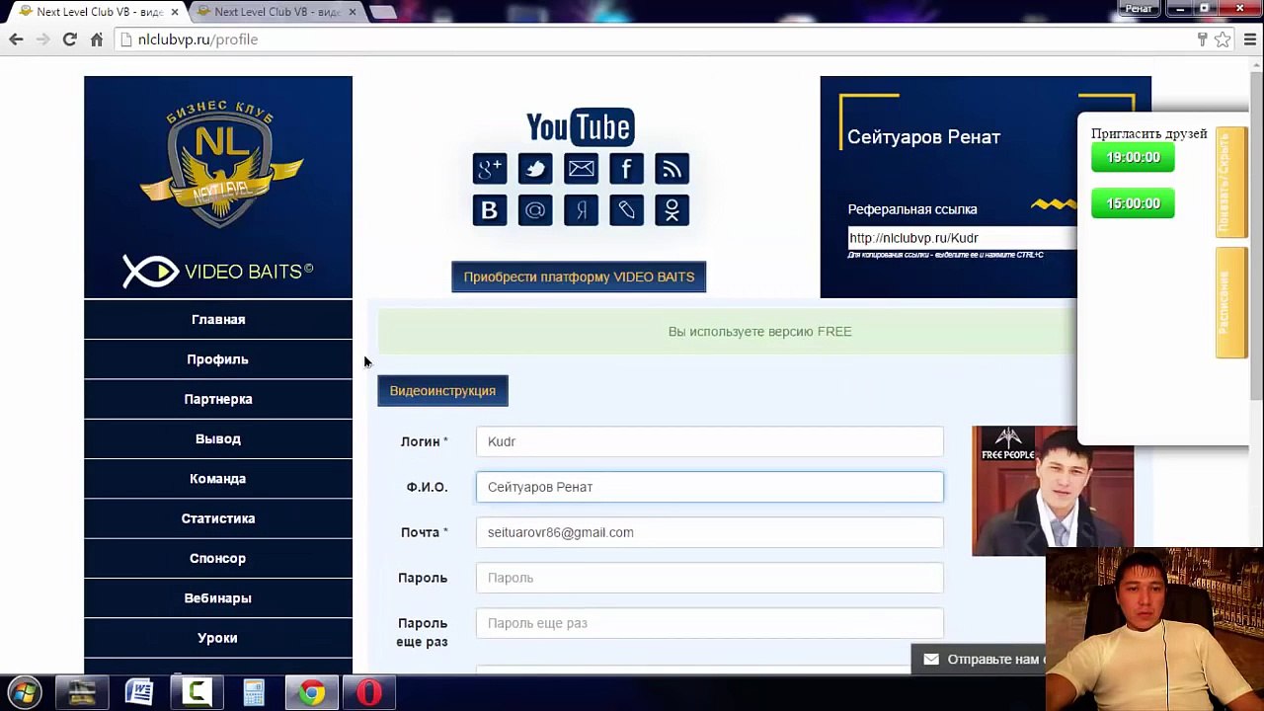Go to the Команда menu item
1264x711 pixels.
pyautogui.click(x=218, y=478)
